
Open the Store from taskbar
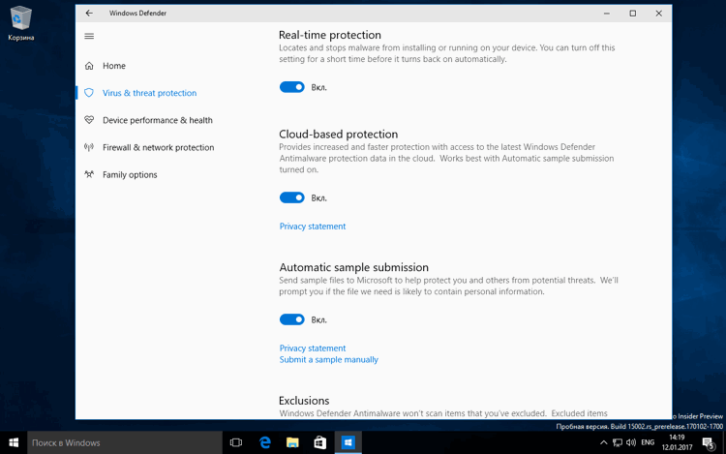(320, 443)
